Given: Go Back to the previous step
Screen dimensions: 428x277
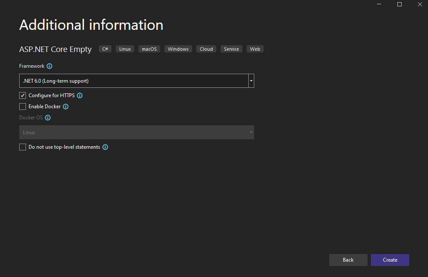Looking at the screenshot, I should coord(348,260).
